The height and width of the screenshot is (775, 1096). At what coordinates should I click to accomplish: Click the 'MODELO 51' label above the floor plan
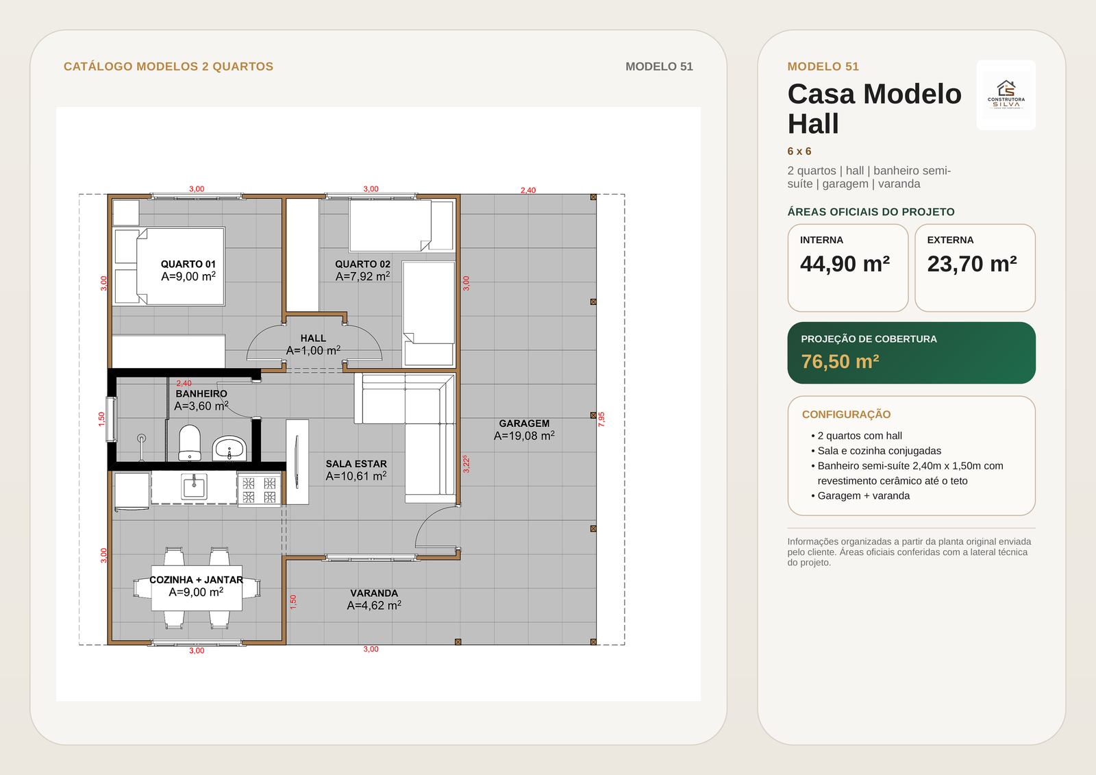pyautogui.click(x=659, y=66)
